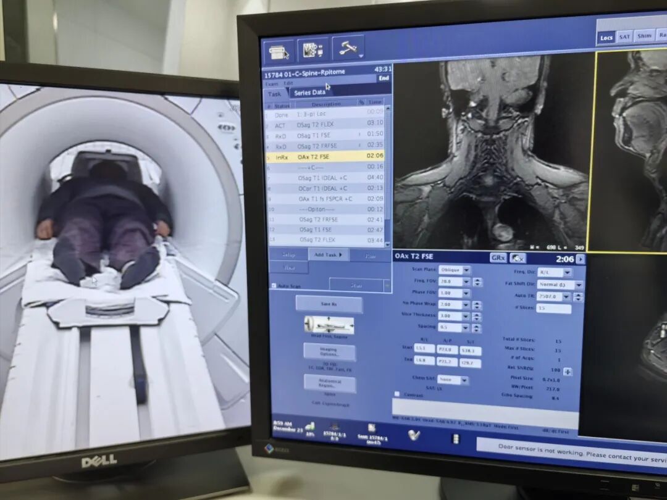Select the Shim tab
The height and width of the screenshot is (500, 667).
pyautogui.click(x=644, y=36)
